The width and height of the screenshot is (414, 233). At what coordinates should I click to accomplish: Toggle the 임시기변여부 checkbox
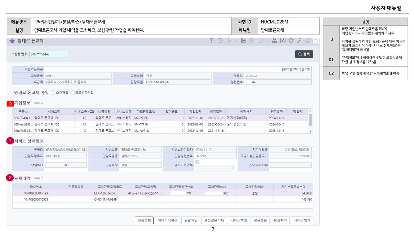(197, 162)
